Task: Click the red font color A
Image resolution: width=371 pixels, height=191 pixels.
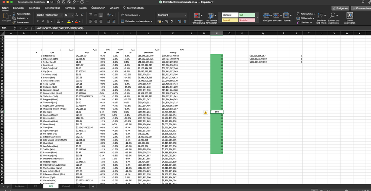Action: pos(76,21)
